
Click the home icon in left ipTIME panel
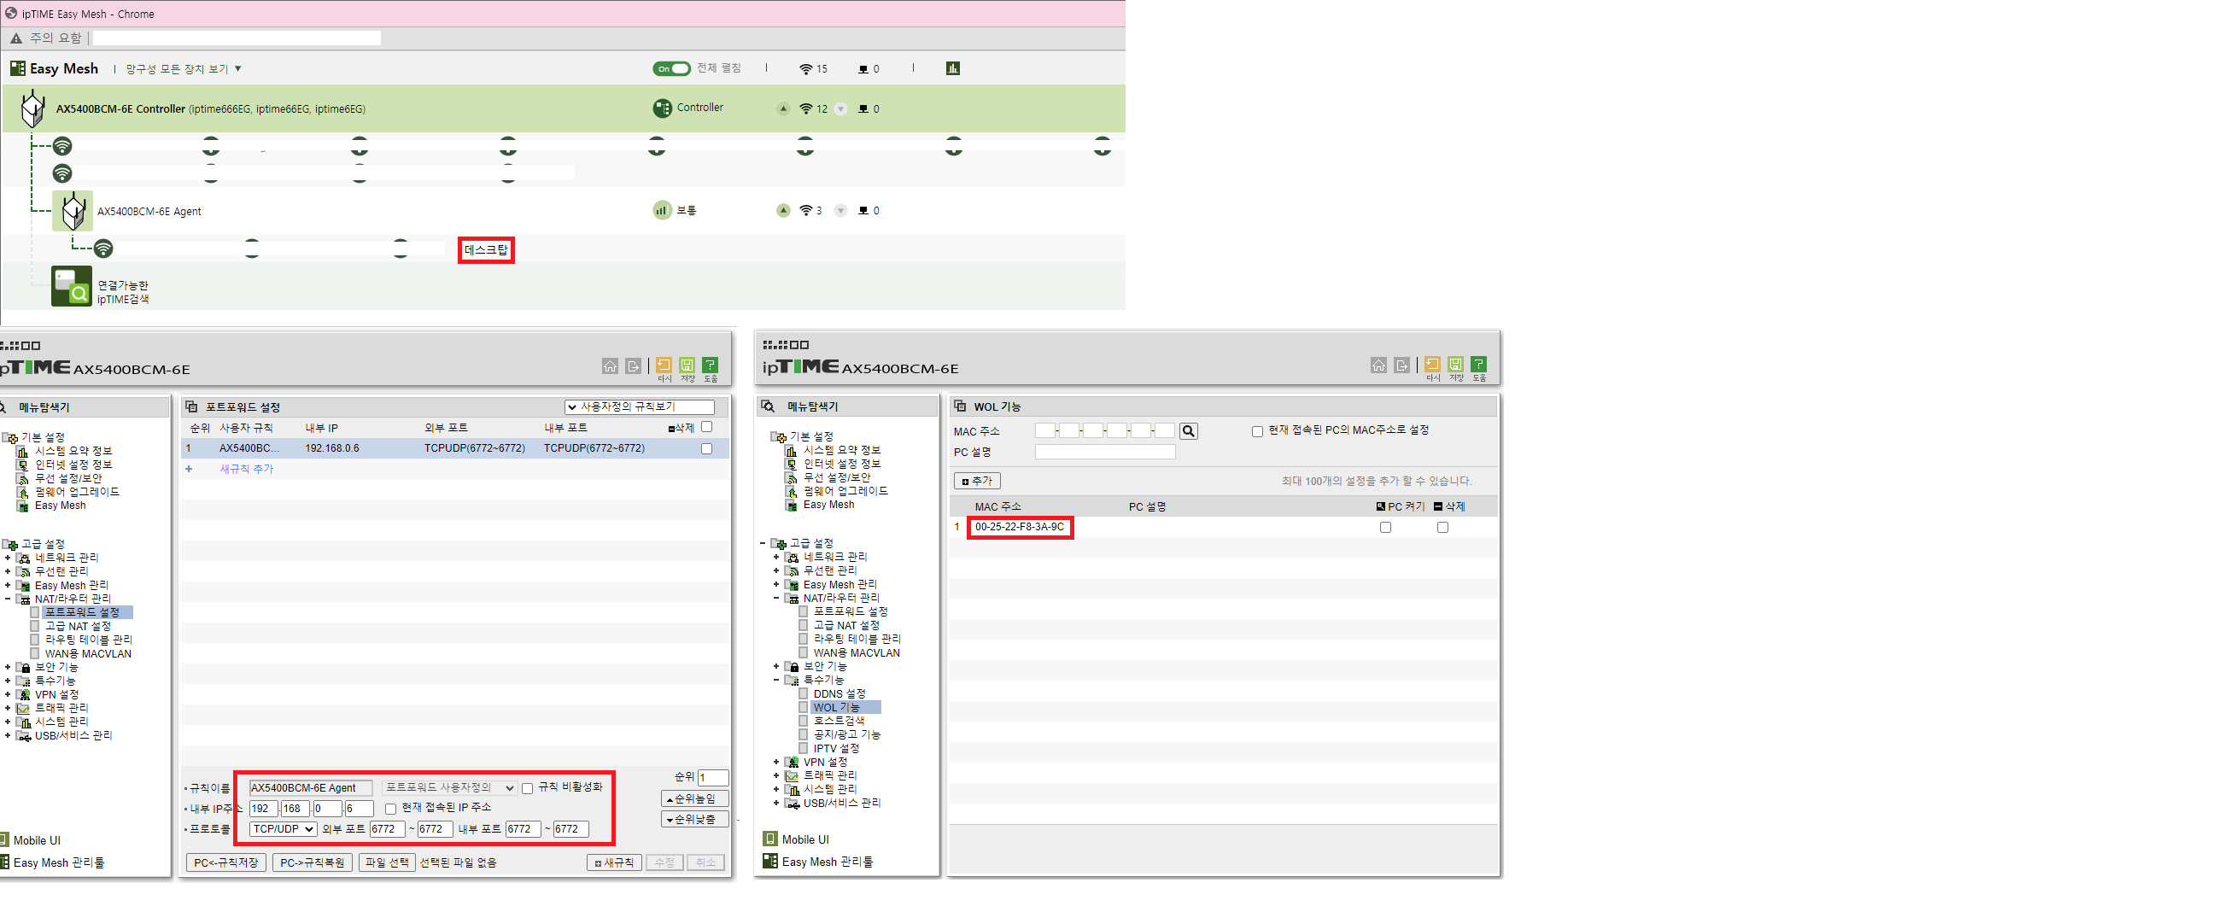coord(609,365)
